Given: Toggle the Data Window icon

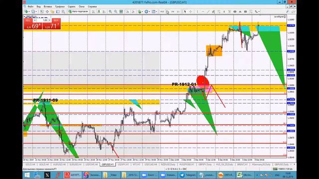Looking at the screenshot, I should click(x=47, y=11).
